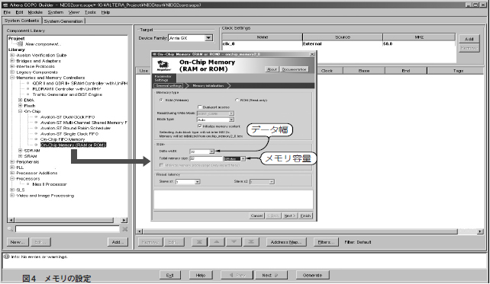Click the component library search field

(x=67, y=229)
